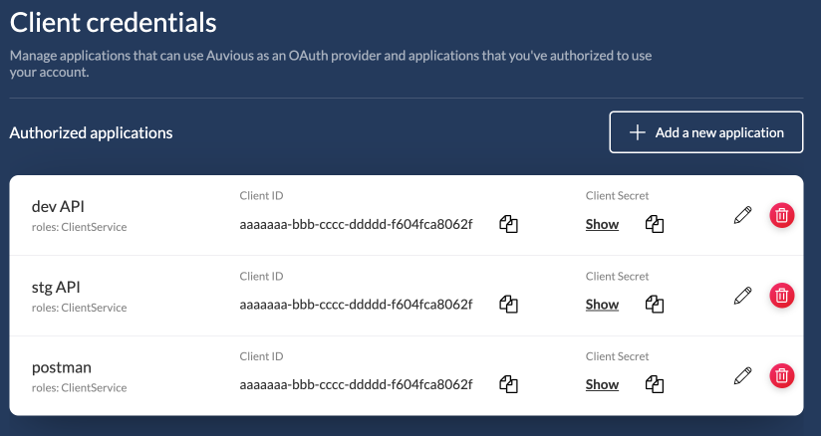This screenshot has width=821, height=436.
Task: Copy the postman Client Secret
Action: pos(655,383)
